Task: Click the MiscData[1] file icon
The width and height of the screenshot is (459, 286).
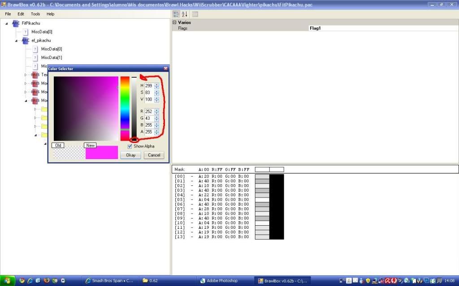Action: tap(35, 58)
